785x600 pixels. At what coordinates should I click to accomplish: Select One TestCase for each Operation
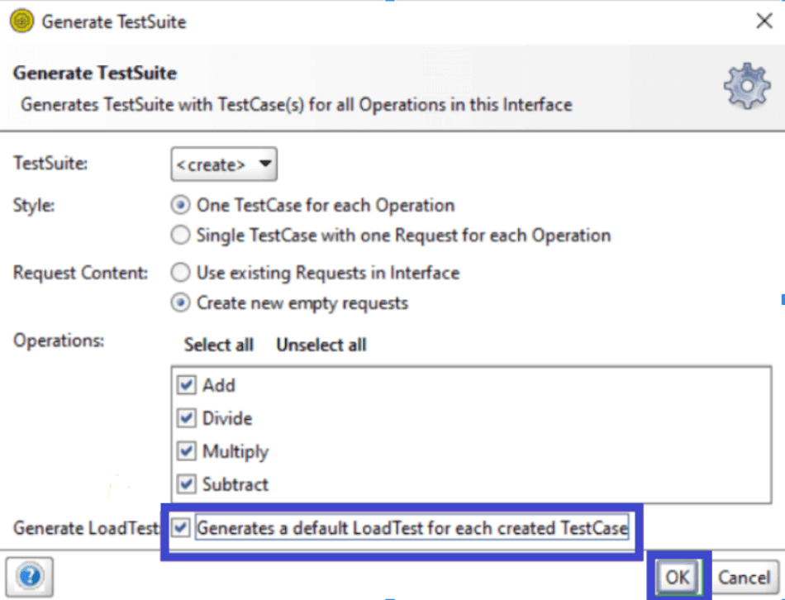179,205
